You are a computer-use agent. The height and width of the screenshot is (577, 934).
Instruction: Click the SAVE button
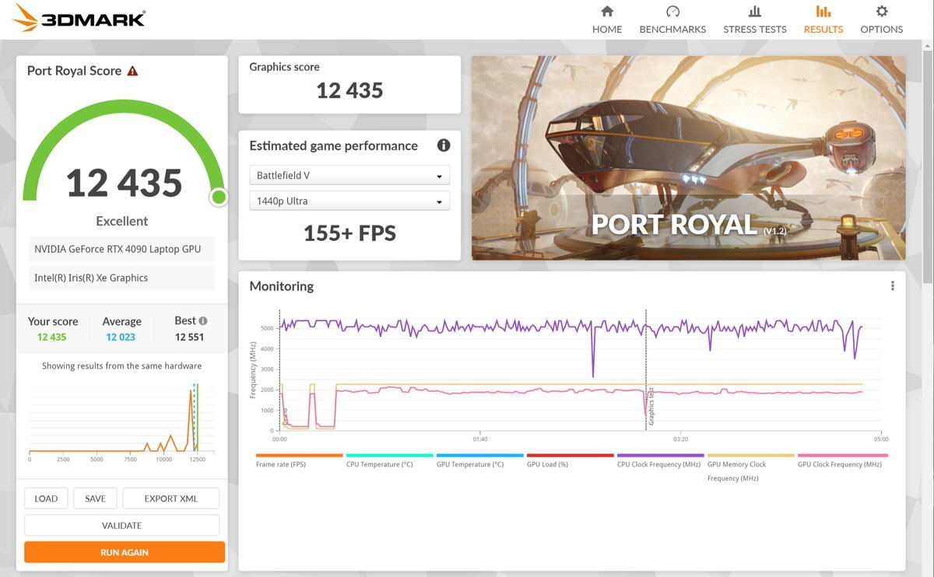(95, 498)
